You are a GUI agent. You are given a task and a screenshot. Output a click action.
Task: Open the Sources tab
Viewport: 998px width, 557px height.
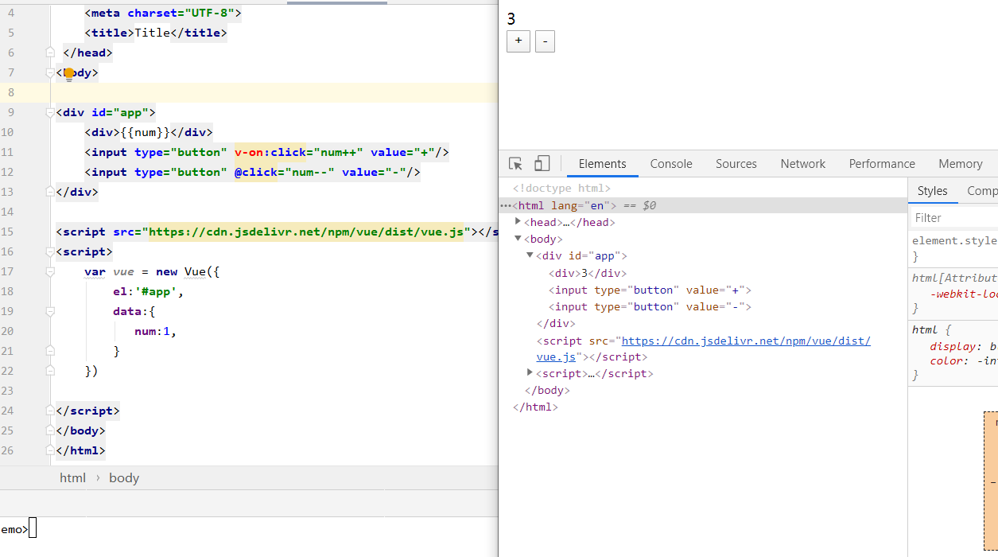coord(736,164)
